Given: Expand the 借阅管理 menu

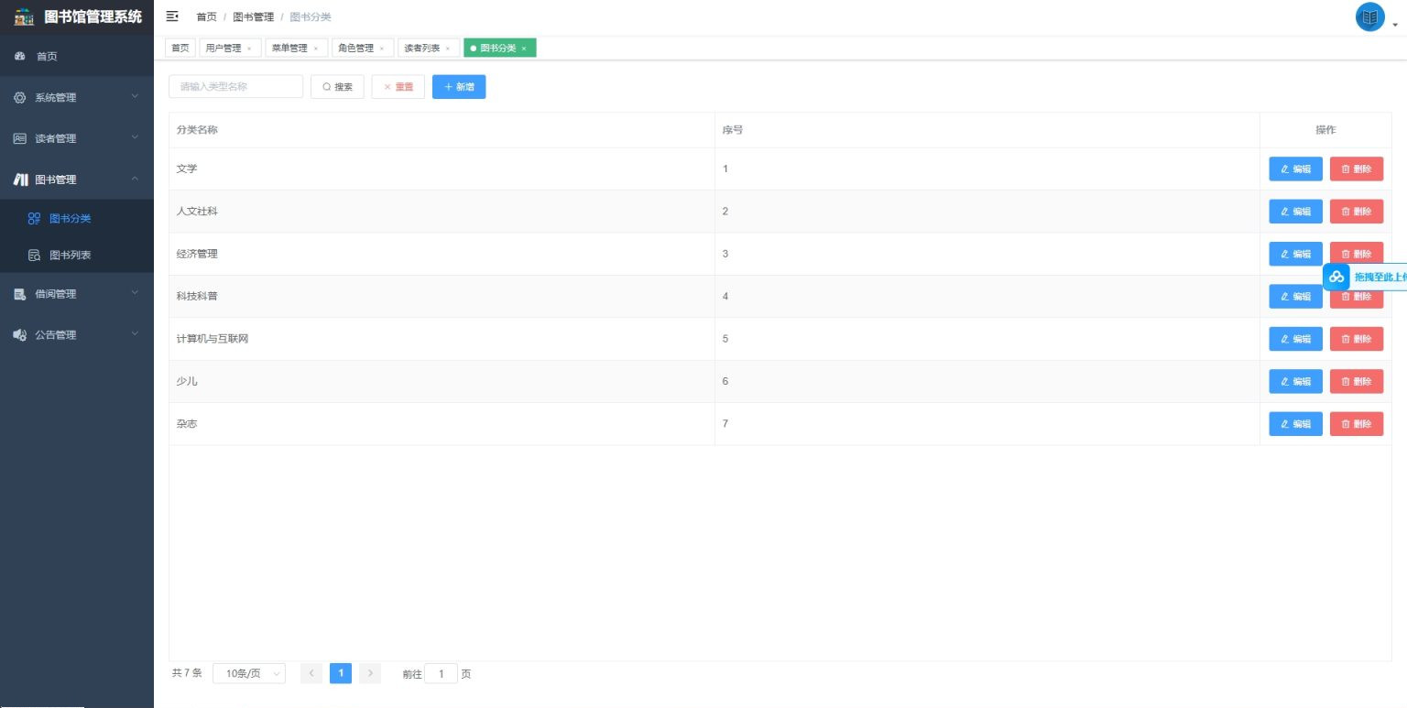Looking at the screenshot, I should [x=76, y=294].
